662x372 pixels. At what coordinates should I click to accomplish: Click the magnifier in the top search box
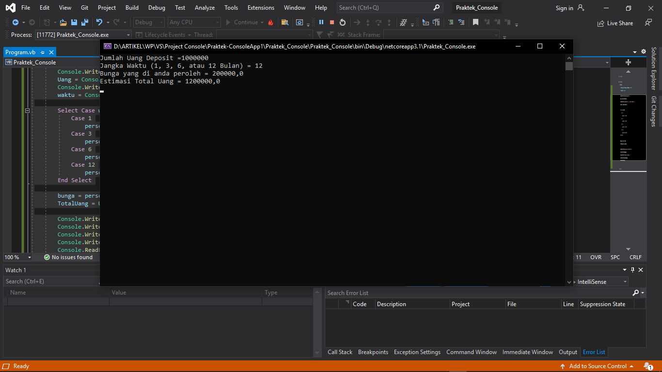tap(437, 8)
